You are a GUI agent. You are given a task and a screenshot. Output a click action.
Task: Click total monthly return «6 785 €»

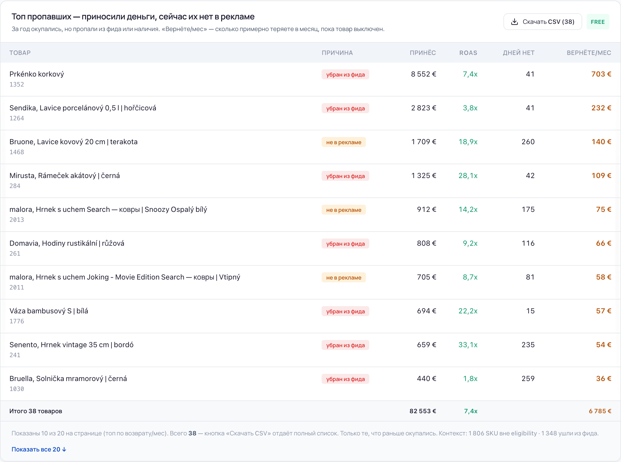click(600, 411)
